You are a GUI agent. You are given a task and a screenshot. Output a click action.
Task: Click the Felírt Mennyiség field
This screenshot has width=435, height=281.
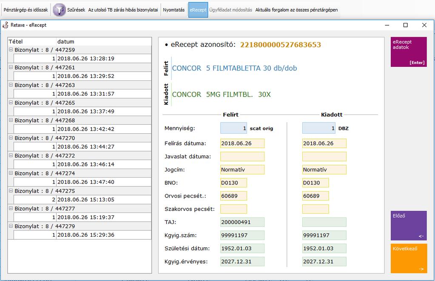tap(233, 128)
